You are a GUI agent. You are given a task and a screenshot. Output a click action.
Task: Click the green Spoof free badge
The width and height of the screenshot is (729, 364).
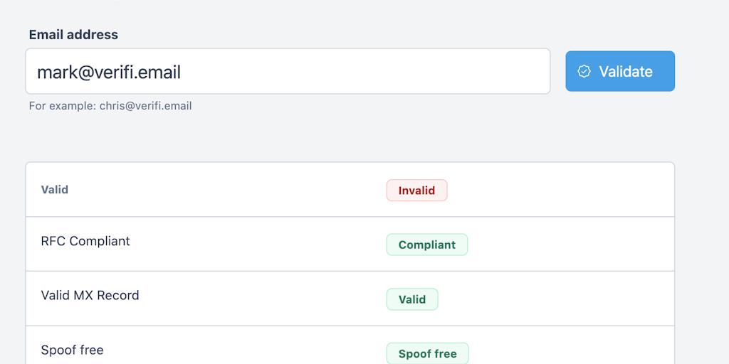(428, 354)
